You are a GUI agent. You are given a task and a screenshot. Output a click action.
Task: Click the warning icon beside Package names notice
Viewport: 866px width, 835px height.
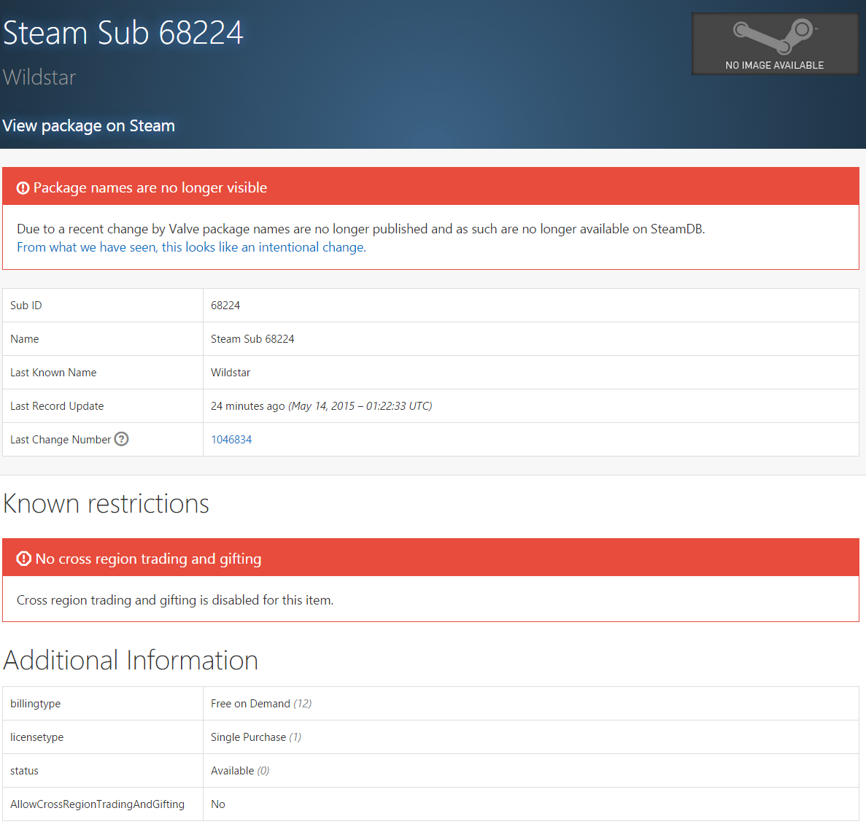[x=23, y=188]
